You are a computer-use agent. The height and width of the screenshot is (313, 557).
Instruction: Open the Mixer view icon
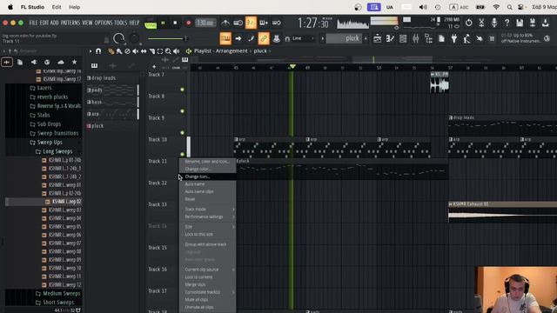(416, 38)
